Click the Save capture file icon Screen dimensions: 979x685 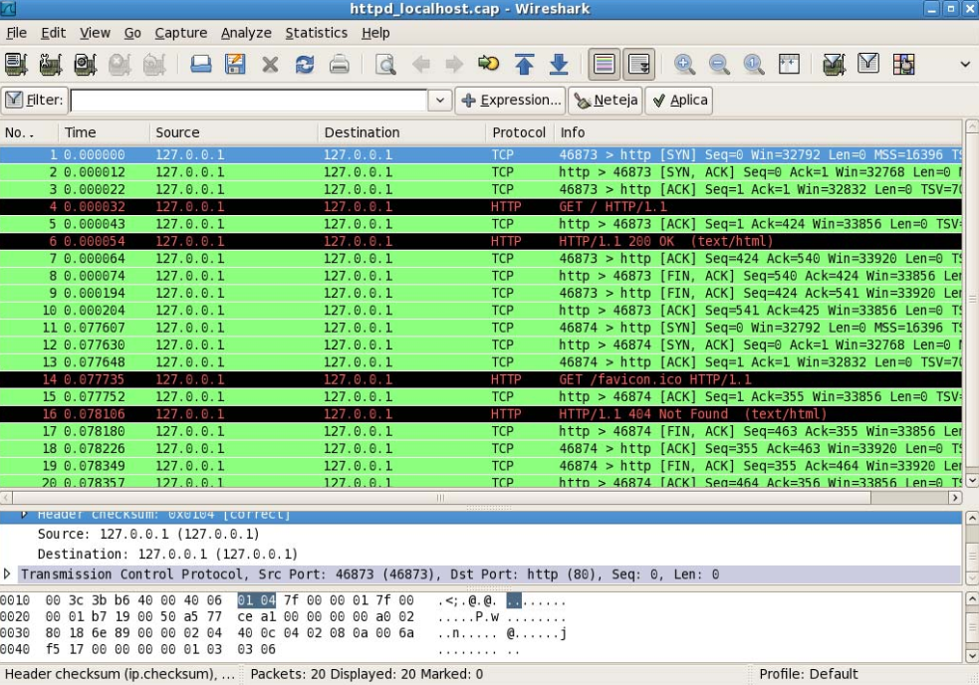coord(236,66)
